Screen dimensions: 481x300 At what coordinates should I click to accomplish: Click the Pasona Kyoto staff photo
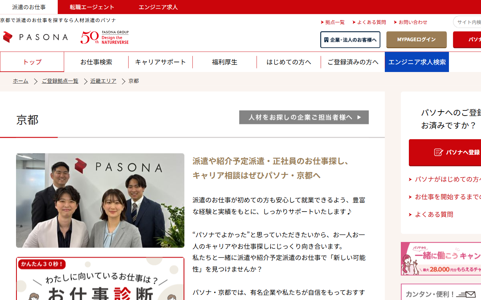[x=100, y=200]
